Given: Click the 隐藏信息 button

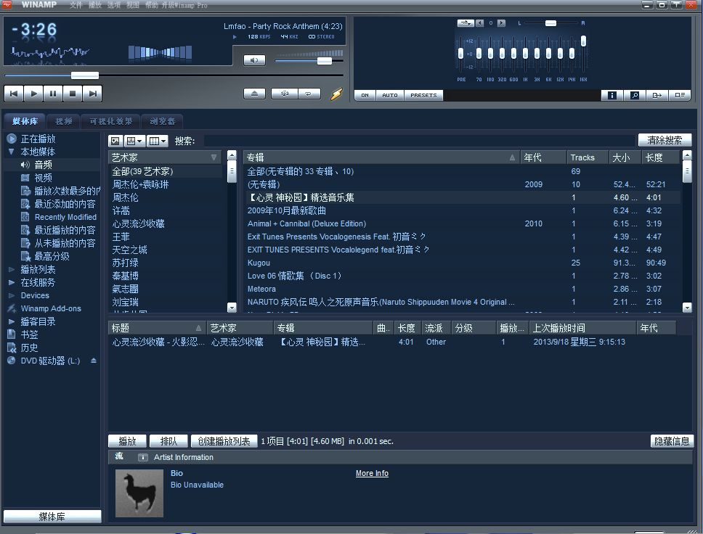Looking at the screenshot, I should pos(672,441).
